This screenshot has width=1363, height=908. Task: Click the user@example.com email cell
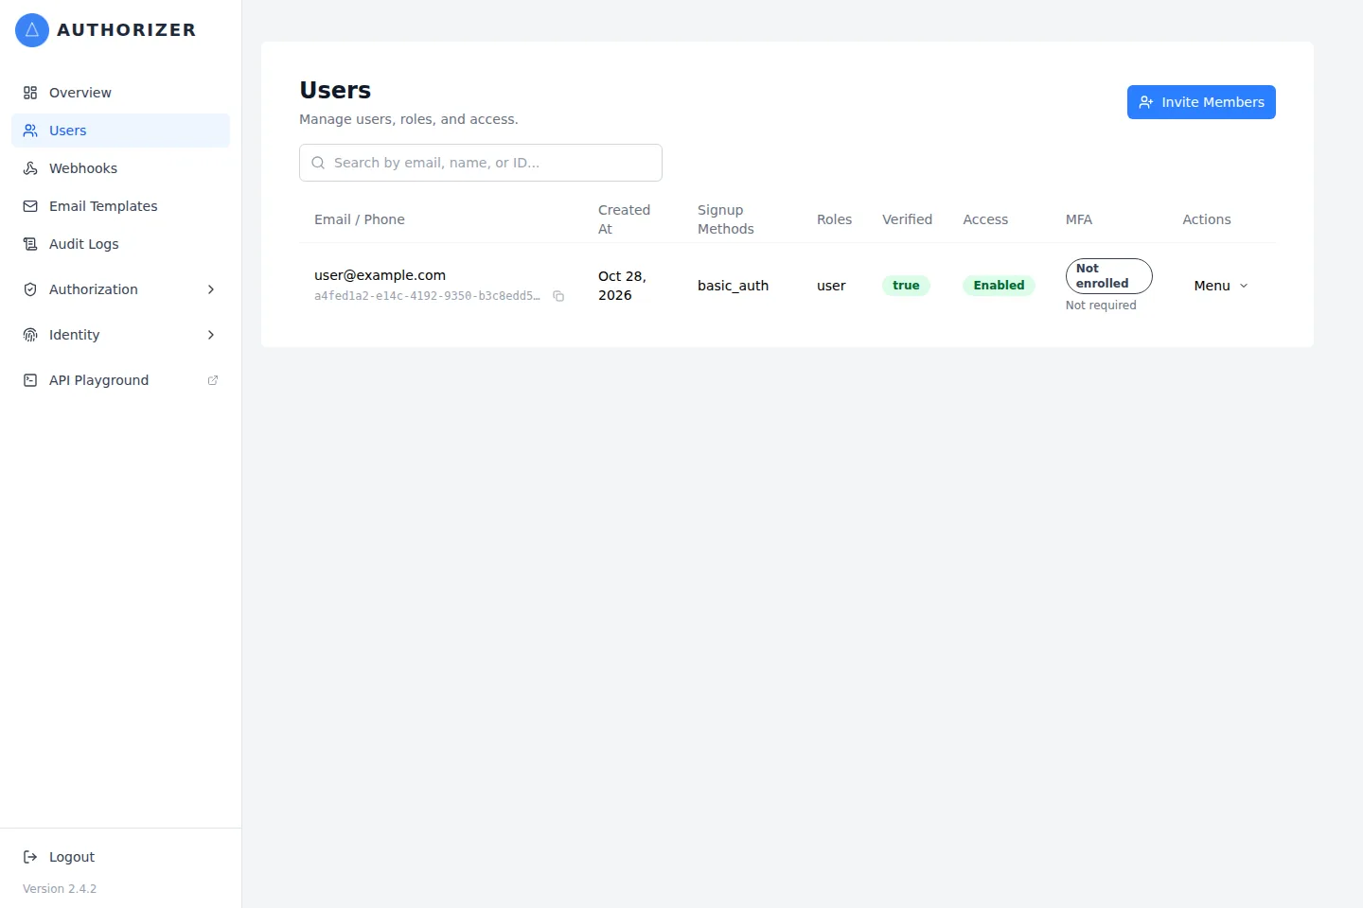pos(380,275)
